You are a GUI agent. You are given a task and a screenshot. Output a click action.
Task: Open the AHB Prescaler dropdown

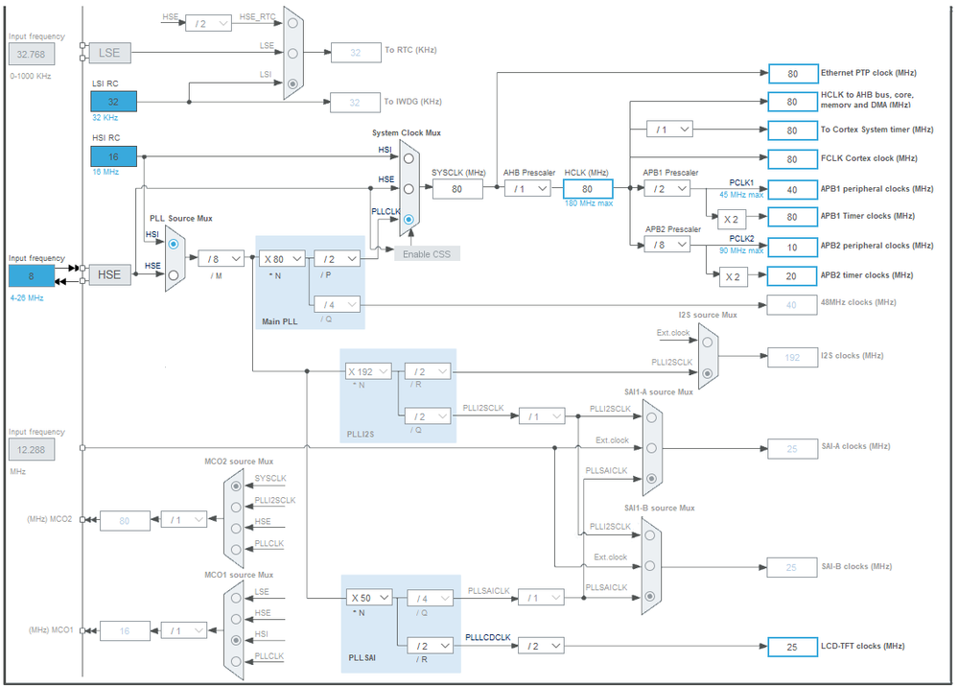pos(527,189)
